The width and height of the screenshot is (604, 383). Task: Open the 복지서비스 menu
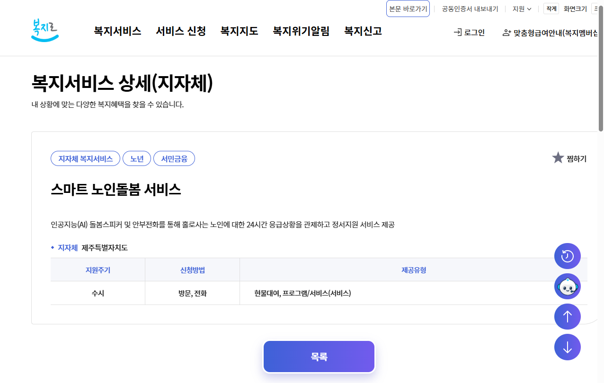pyautogui.click(x=117, y=31)
